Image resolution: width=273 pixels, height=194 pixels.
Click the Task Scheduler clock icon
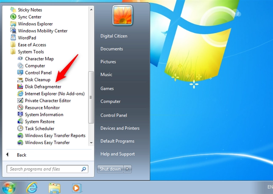pos(20,128)
